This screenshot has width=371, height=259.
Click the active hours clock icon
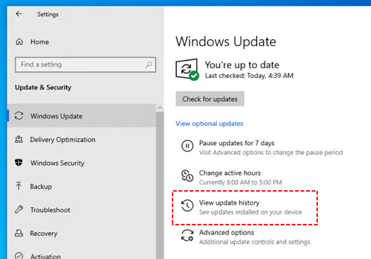pos(188,176)
